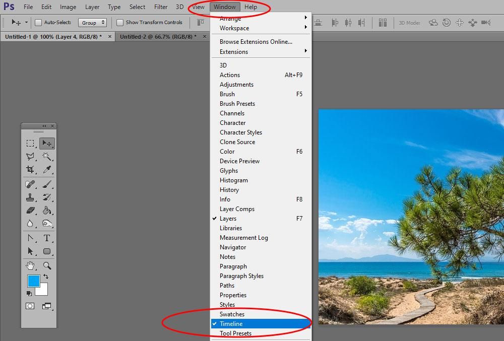Click the 3D Scale camera icon
The width and height of the screenshot is (504, 341).
point(486,23)
